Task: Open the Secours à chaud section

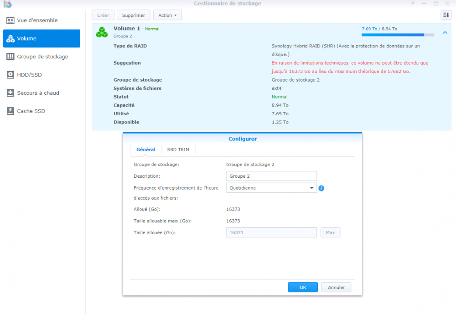Action: click(41, 93)
